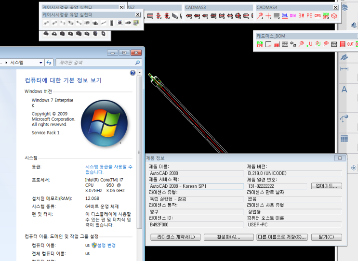Click the 'Service Pack 1' text
This screenshot has width=358, height=261.
[x=46, y=133]
